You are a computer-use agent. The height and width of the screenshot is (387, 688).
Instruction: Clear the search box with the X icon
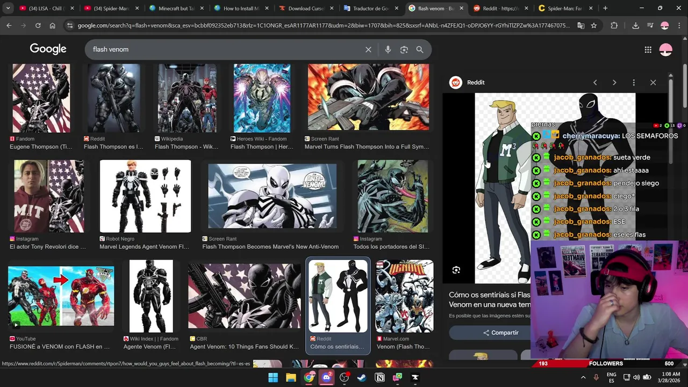pyautogui.click(x=368, y=49)
